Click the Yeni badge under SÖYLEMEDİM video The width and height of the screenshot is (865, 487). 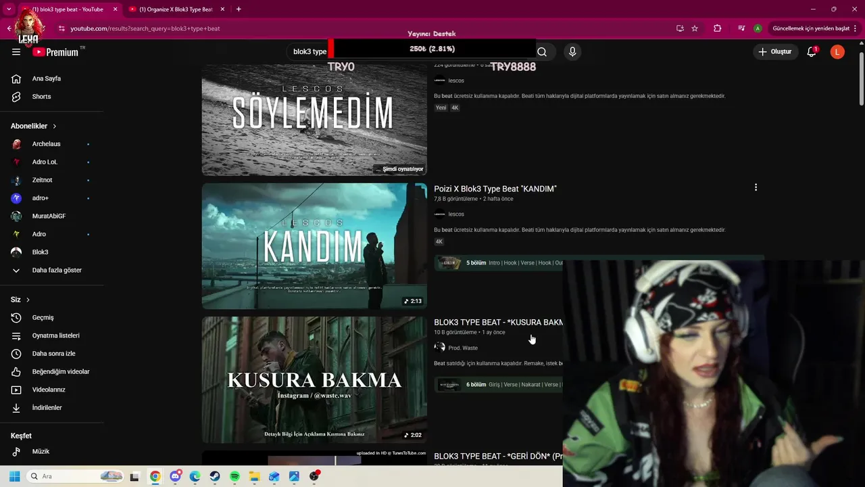441,108
